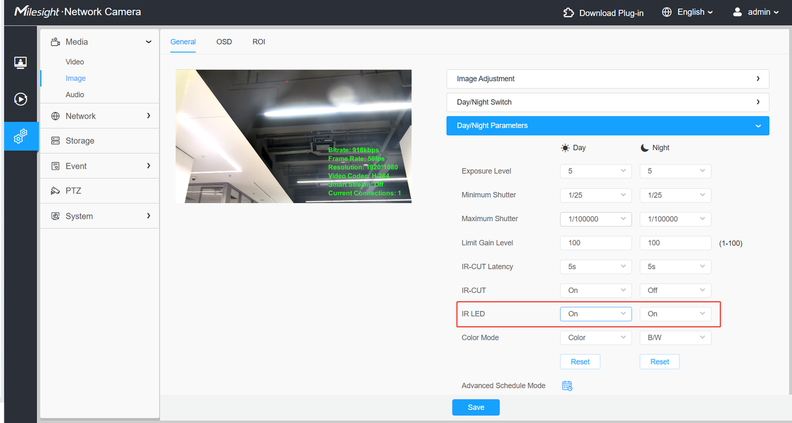Open the Night IR-CUT dropdown
This screenshot has height=423, width=792.
coord(675,290)
